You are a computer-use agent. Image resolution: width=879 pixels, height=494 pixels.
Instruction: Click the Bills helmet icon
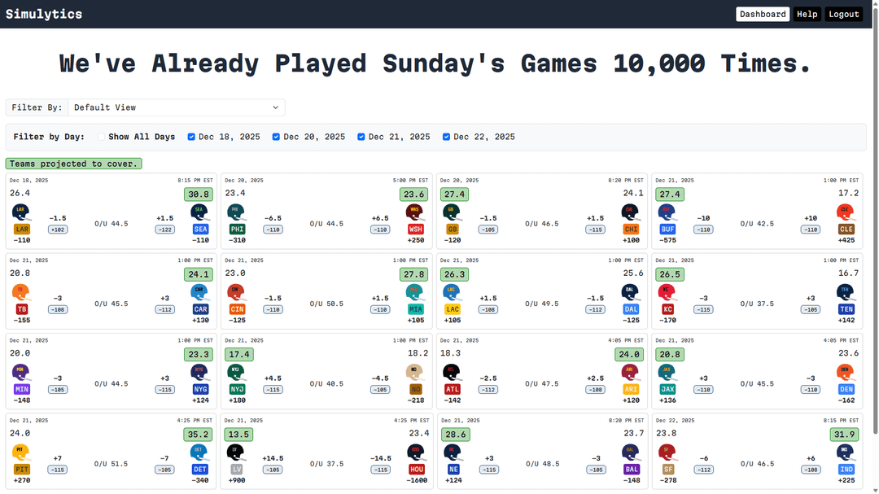[667, 212]
